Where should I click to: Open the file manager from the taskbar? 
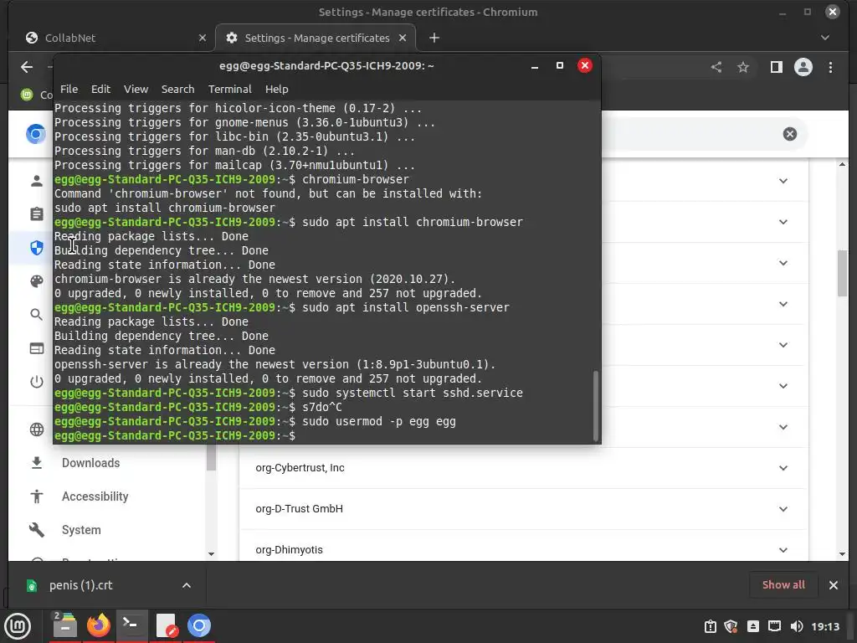pos(65,625)
